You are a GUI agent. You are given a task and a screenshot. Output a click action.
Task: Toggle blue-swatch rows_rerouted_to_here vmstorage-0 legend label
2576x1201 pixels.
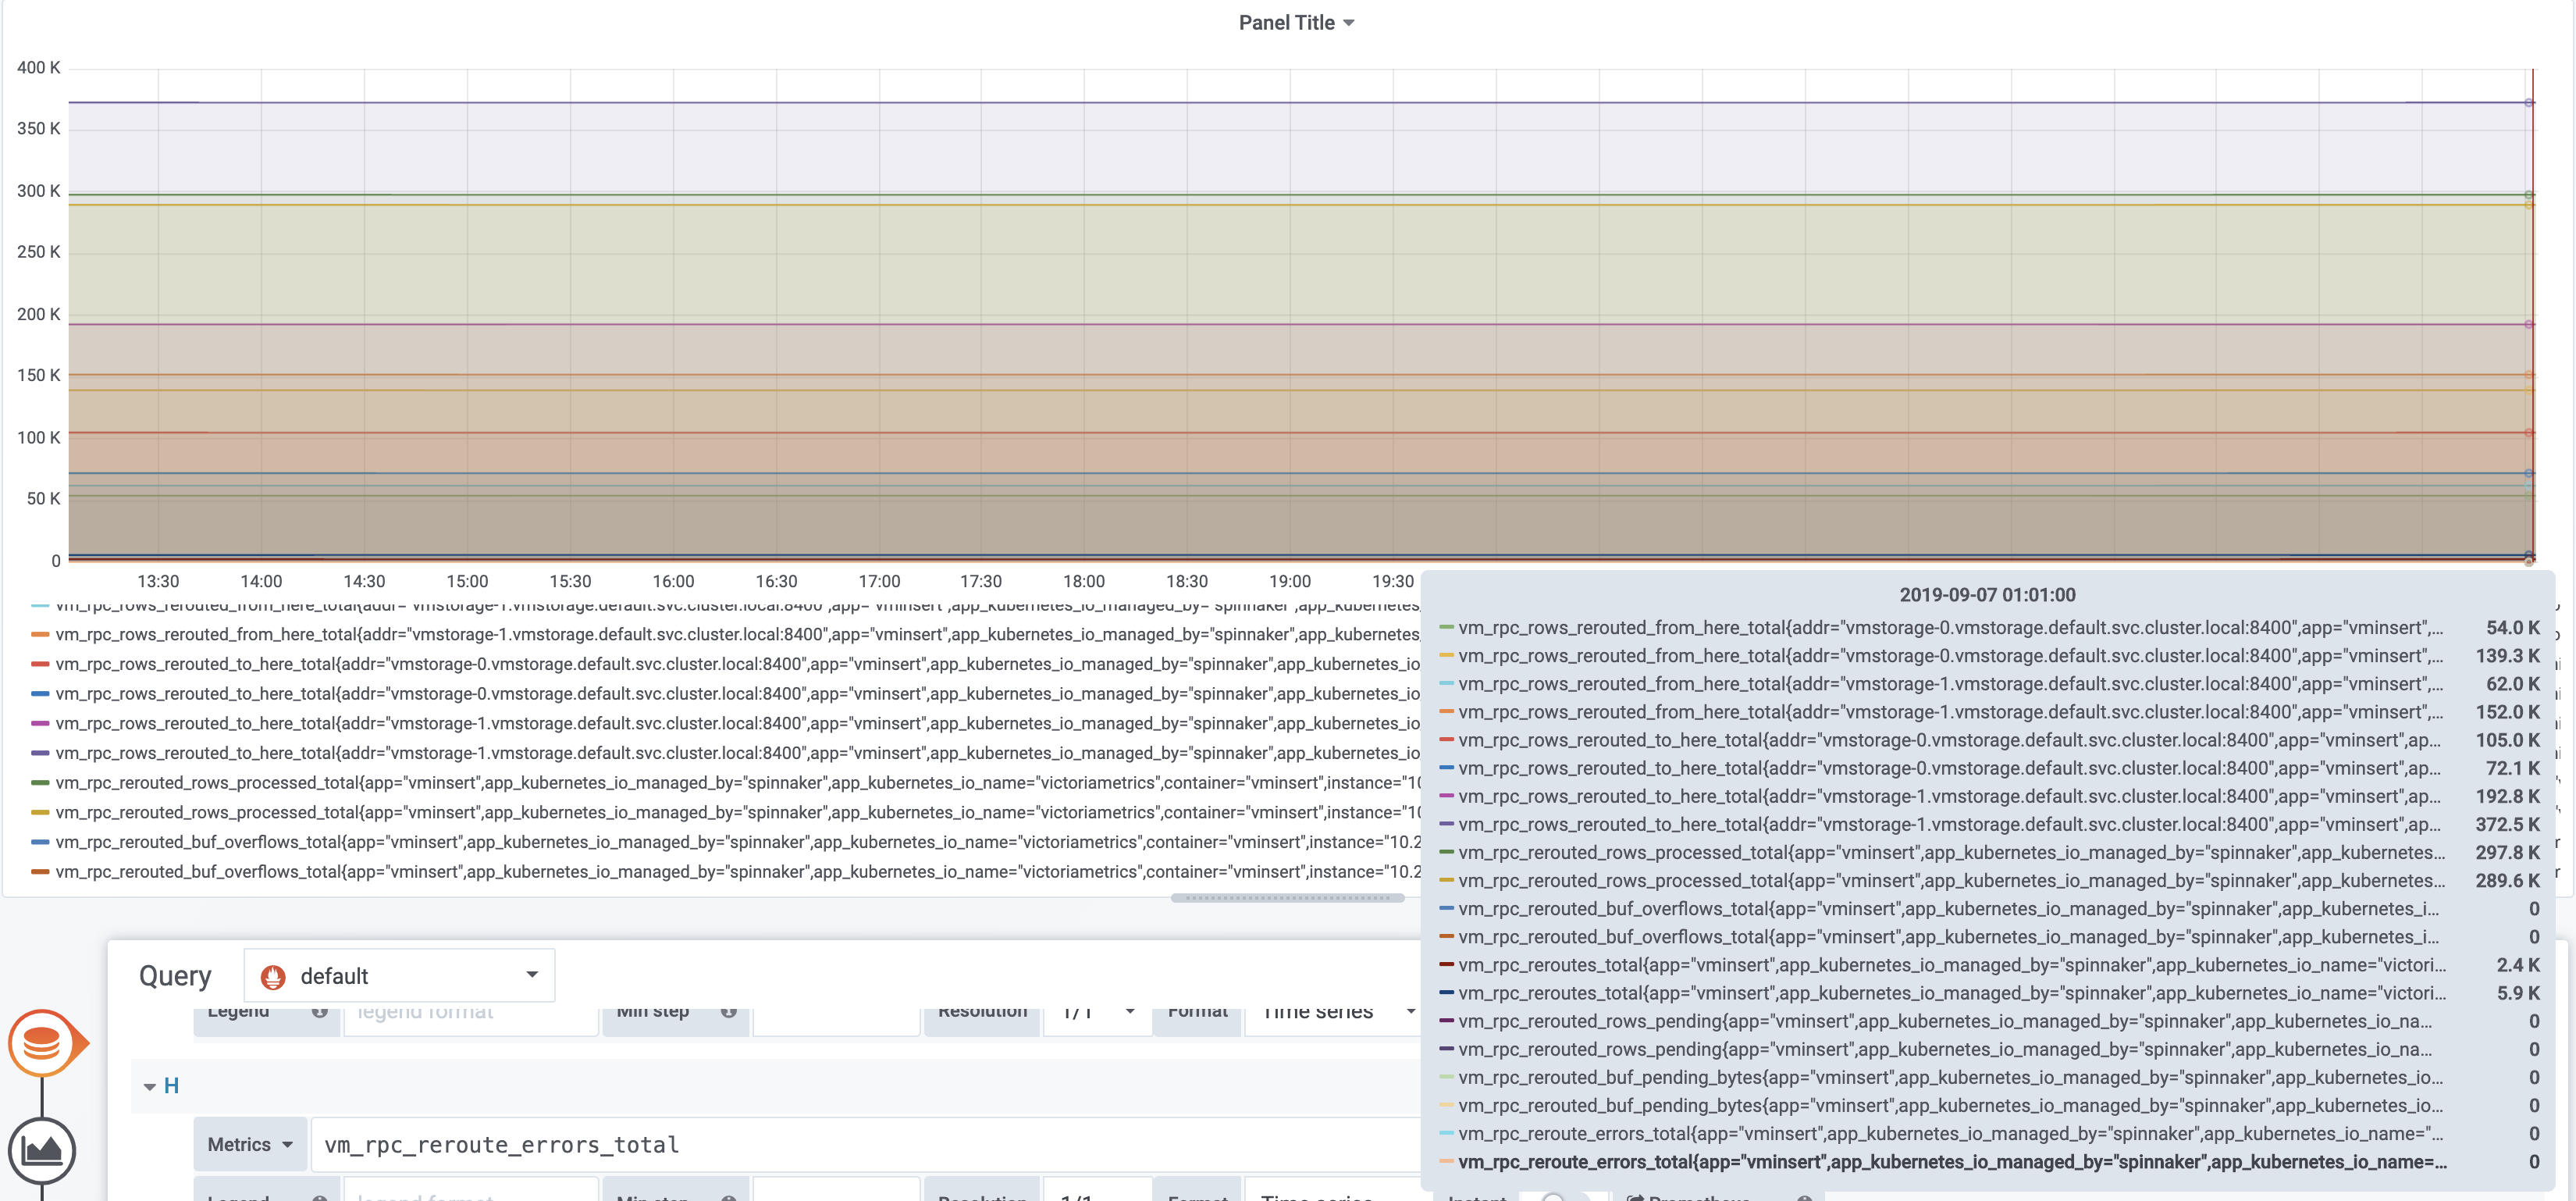738,693
